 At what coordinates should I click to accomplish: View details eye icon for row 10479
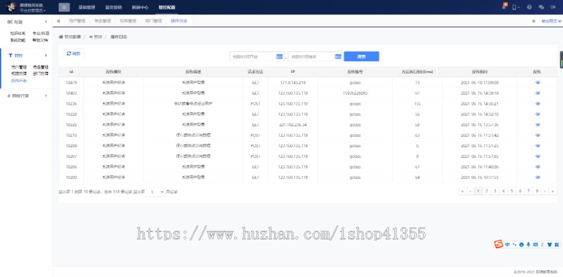[x=537, y=83]
